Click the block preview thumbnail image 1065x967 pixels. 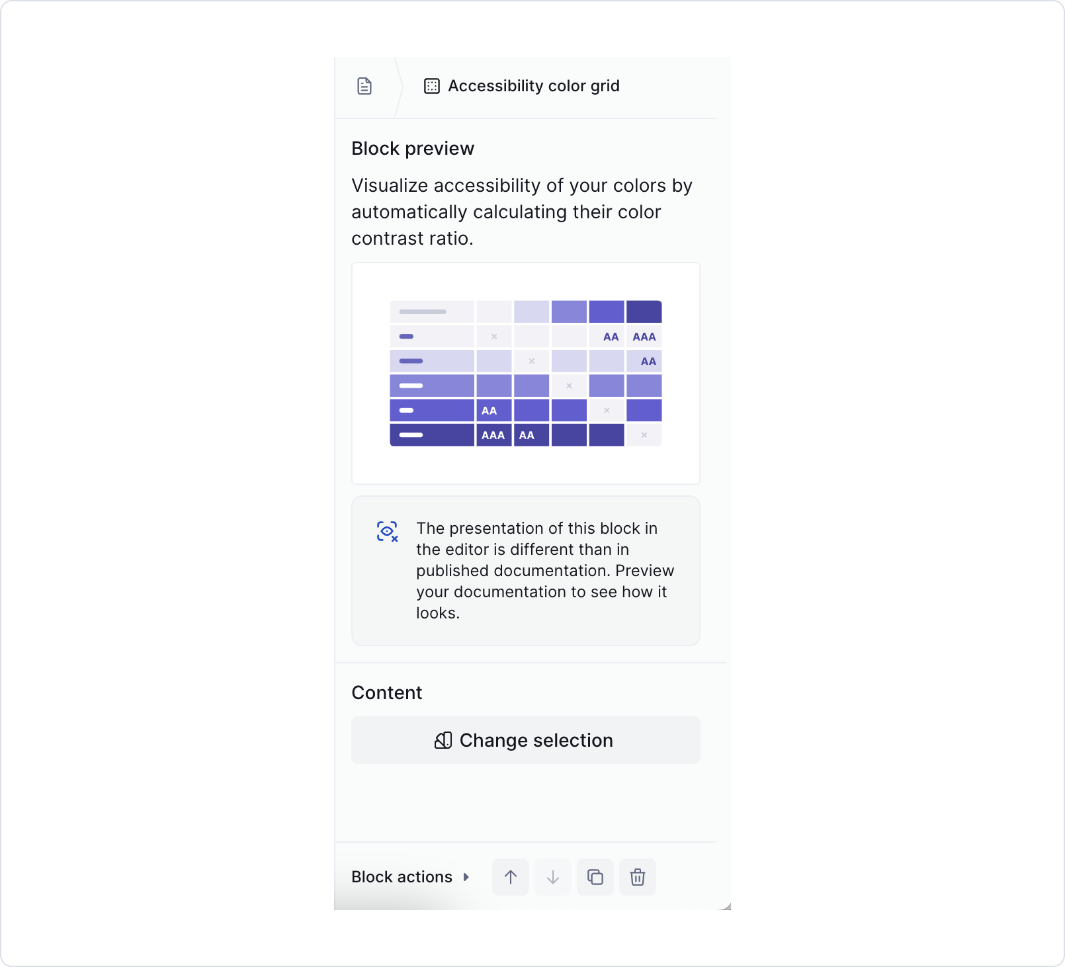click(525, 372)
